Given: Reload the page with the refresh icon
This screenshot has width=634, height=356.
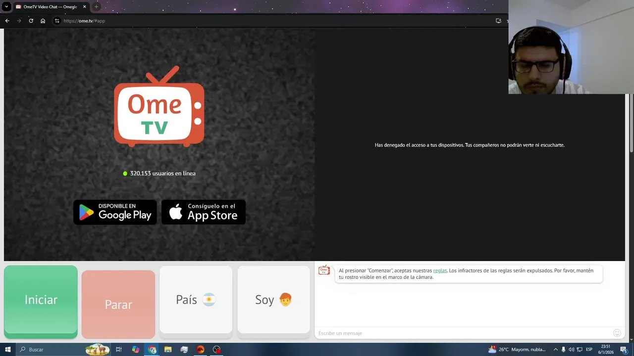Looking at the screenshot, I should [x=31, y=21].
